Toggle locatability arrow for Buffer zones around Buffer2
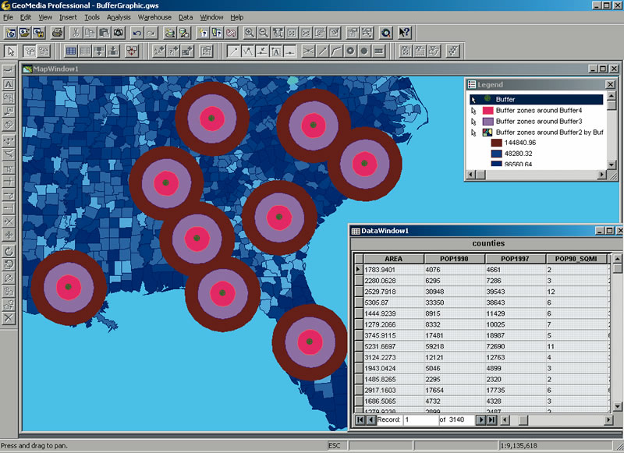This screenshot has width=624, height=453. [473, 133]
